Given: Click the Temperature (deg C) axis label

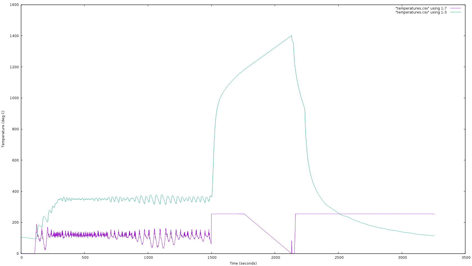Looking at the screenshot, I should point(3,129).
